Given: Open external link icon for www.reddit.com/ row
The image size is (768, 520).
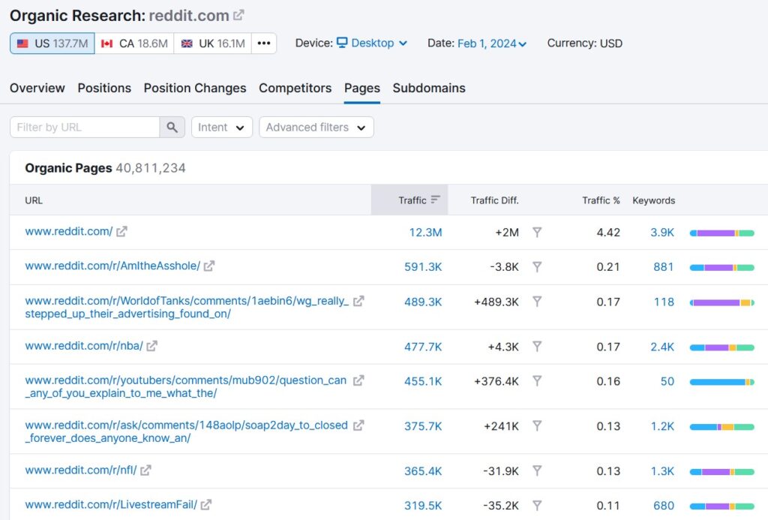Looking at the screenshot, I should pos(121,231).
